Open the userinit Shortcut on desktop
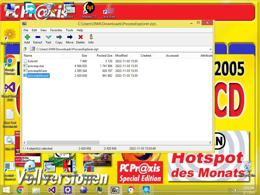 10,171
